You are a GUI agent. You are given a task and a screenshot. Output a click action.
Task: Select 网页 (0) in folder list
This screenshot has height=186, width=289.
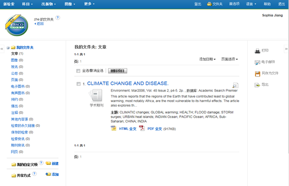17,152
